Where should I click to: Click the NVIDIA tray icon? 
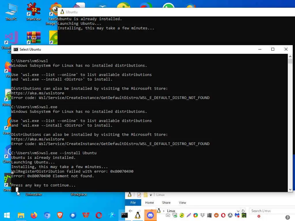pos(244,215)
